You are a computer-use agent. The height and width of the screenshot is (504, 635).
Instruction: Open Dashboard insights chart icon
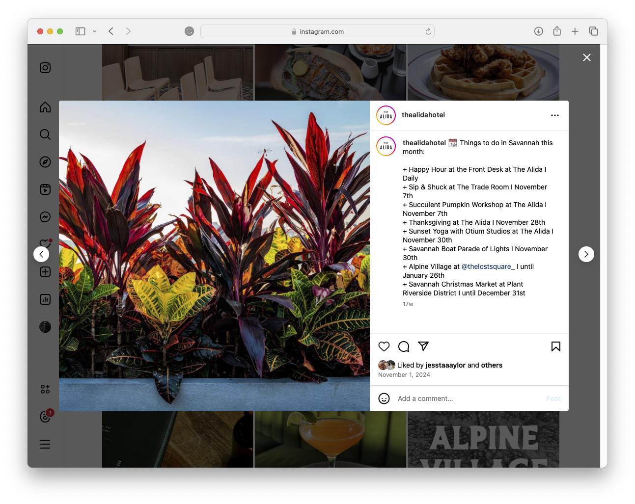[45, 299]
